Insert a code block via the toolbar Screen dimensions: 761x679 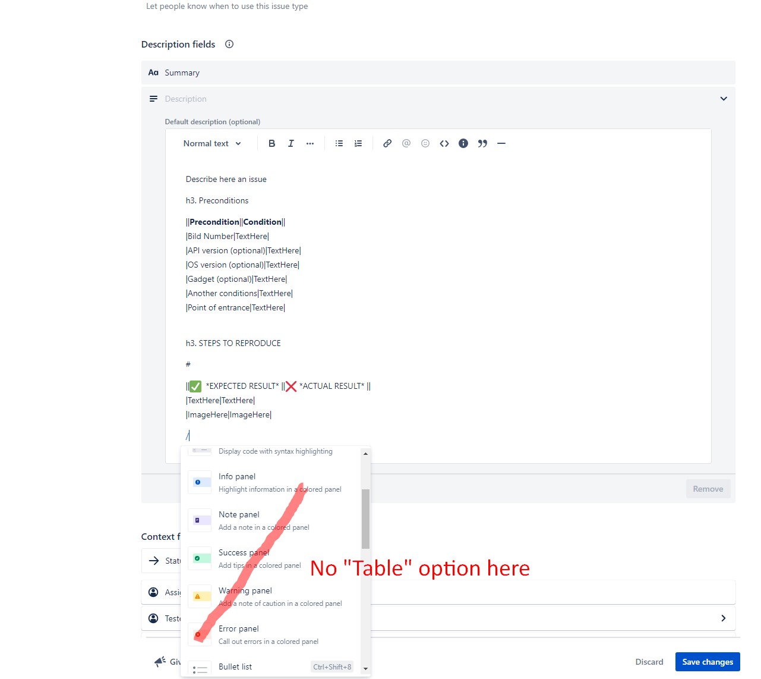click(x=444, y=143)
